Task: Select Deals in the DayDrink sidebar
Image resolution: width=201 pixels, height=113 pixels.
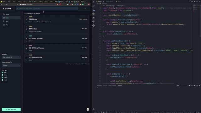Action: tap(11, 18)
